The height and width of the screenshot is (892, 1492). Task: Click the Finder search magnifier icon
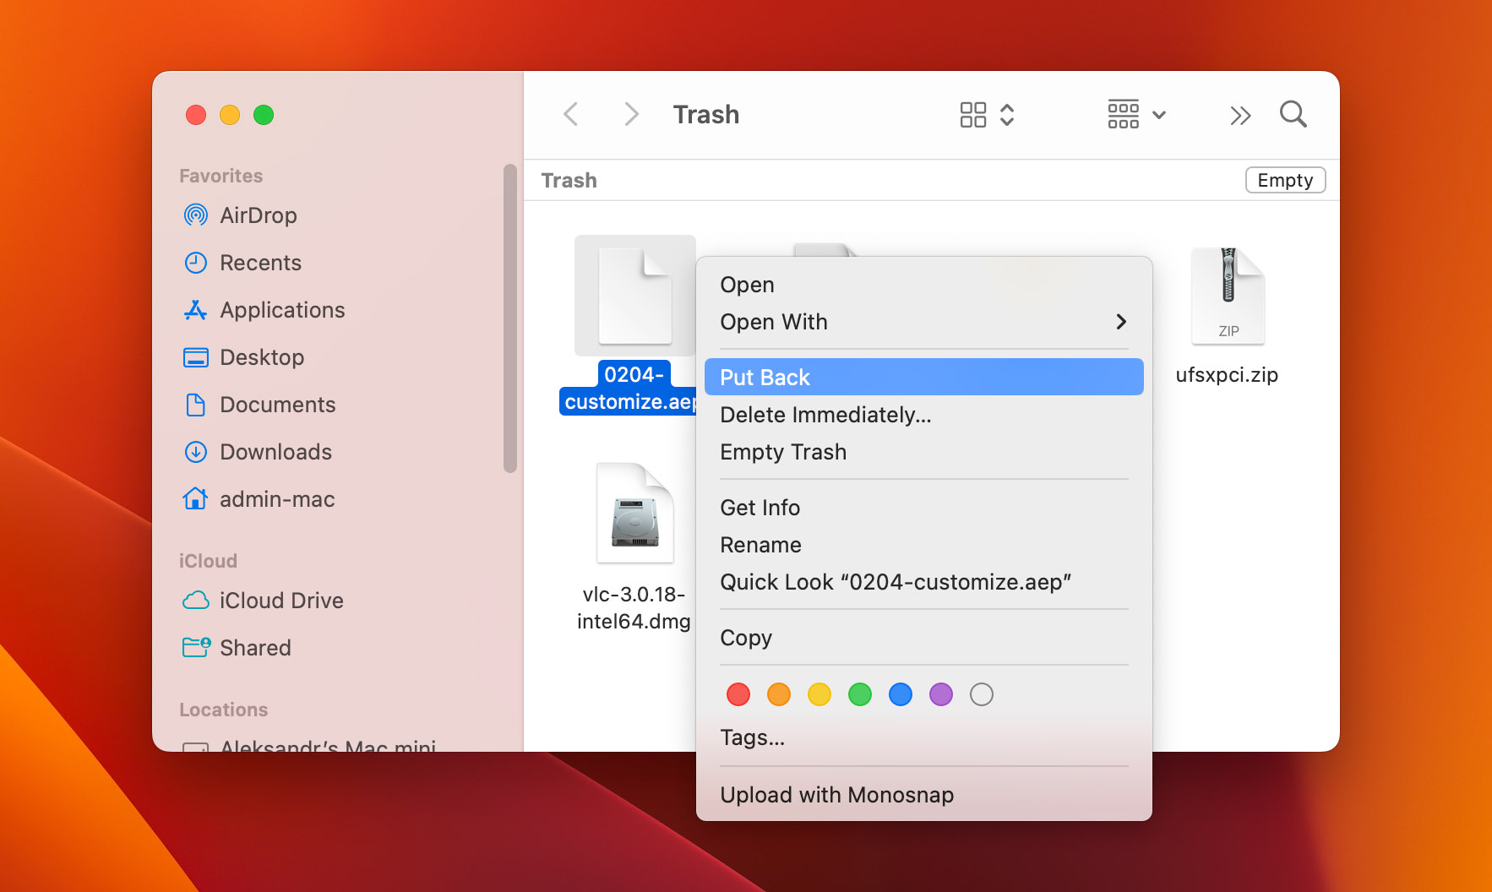pos(1293,114)
